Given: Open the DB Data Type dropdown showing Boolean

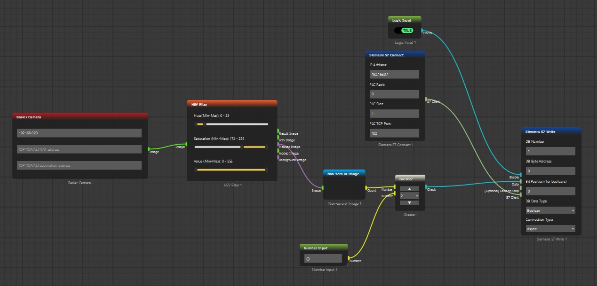Looking at the screenshot, I should tap(550, 210).
